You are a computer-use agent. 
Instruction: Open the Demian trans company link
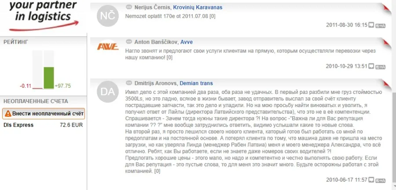[x=196, y=83]
